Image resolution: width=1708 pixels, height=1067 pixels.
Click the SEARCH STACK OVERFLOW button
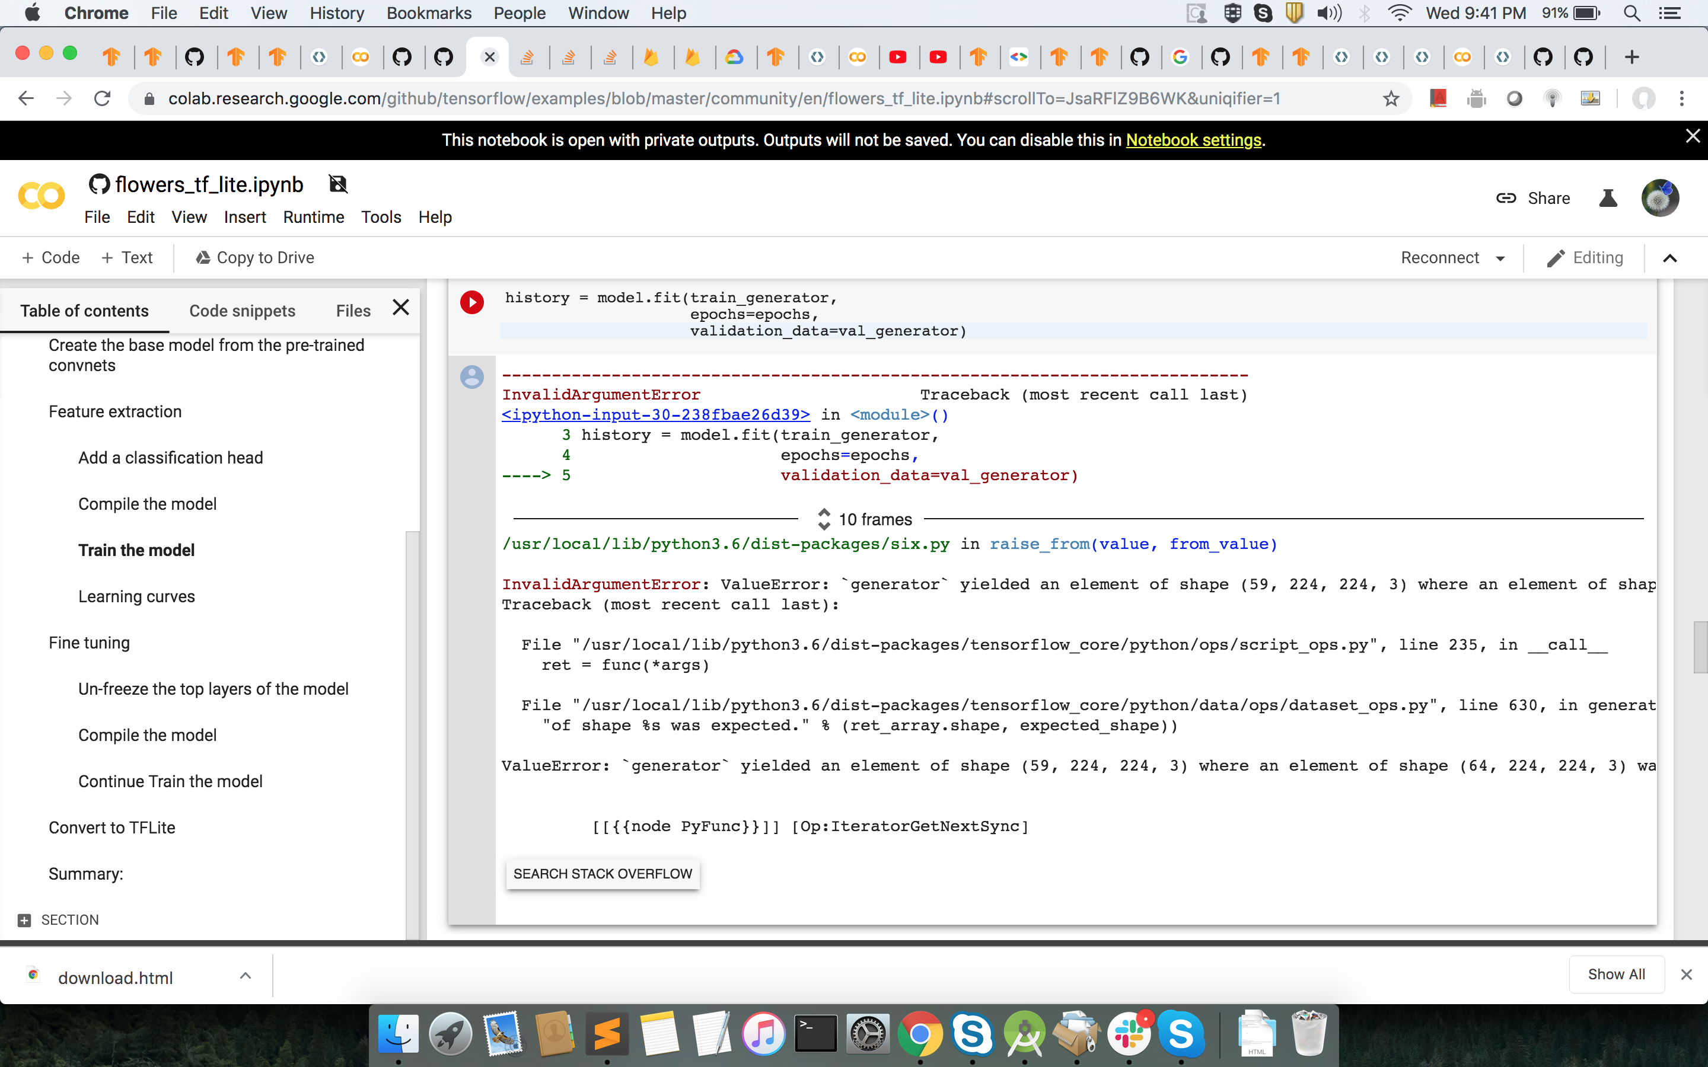602,874
